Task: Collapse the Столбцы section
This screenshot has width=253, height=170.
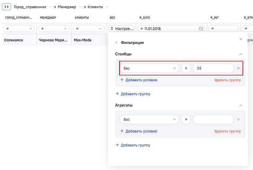Action: 241,54
